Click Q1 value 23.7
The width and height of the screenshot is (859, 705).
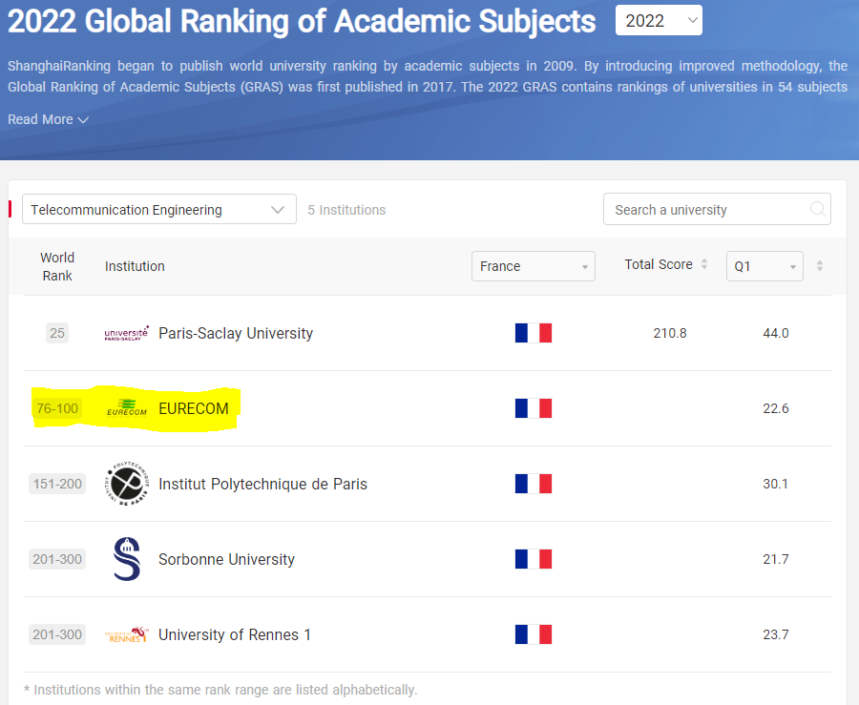(x=776, y=634)
